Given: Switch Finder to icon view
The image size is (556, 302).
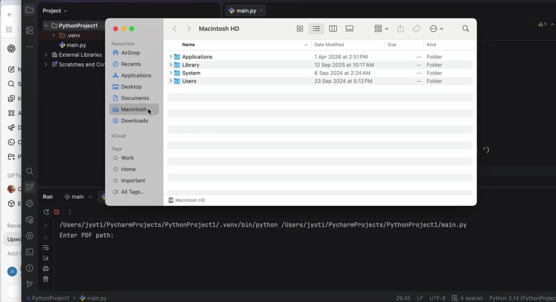Looking at the screenshot, I should (300, 29).
